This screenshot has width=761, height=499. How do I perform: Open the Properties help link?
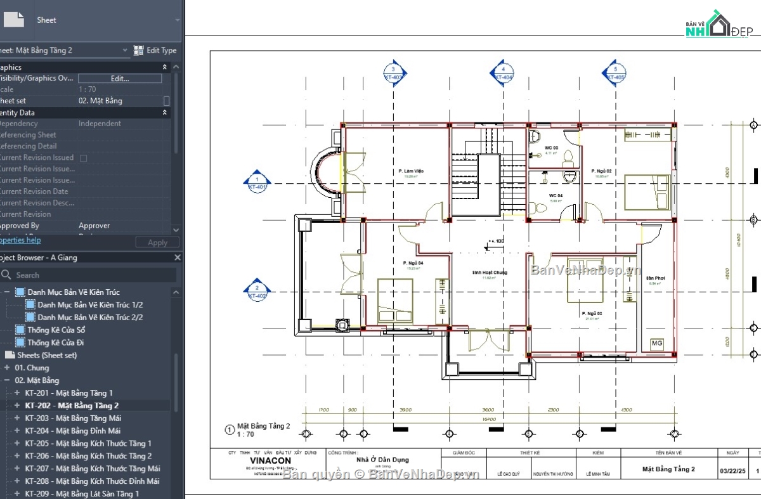pyautogui.click(x=19, y=240)
